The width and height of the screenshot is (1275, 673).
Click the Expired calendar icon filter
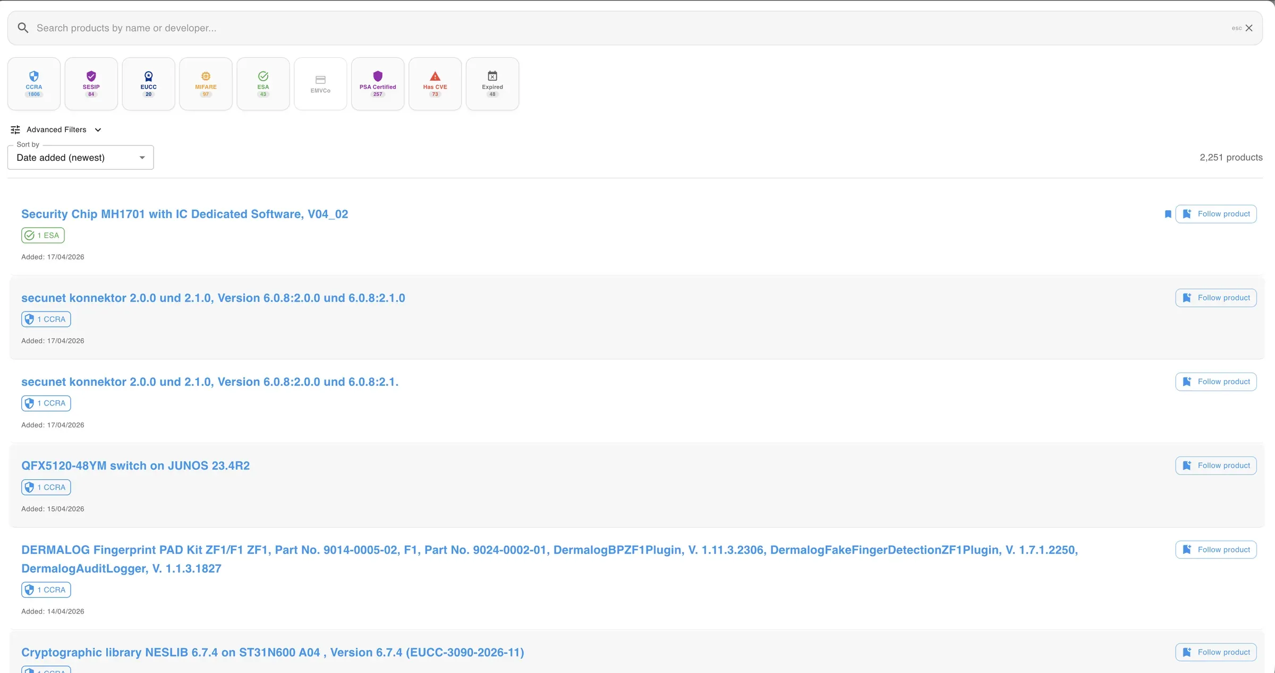(492, 76)
